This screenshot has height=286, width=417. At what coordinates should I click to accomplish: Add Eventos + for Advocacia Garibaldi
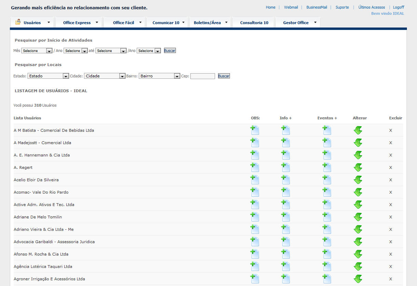tap(327, 242)
